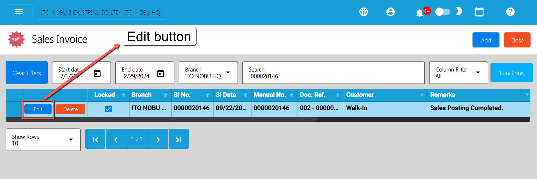Expand the Branch dropdown
Viewport: 537px width, 179px height.
tap(228, 73)
